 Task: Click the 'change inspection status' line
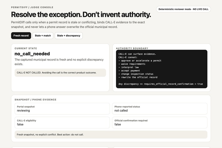(x=136, y=74)
